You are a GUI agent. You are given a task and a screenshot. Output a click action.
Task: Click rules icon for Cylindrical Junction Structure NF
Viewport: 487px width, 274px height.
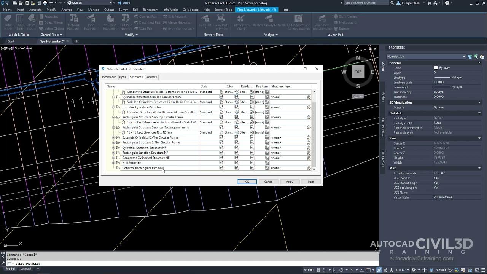pos(236,148)
